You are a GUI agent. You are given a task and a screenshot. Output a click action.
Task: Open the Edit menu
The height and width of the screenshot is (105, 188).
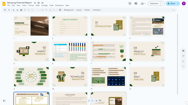pyautogui.click(x=13, y=5)
